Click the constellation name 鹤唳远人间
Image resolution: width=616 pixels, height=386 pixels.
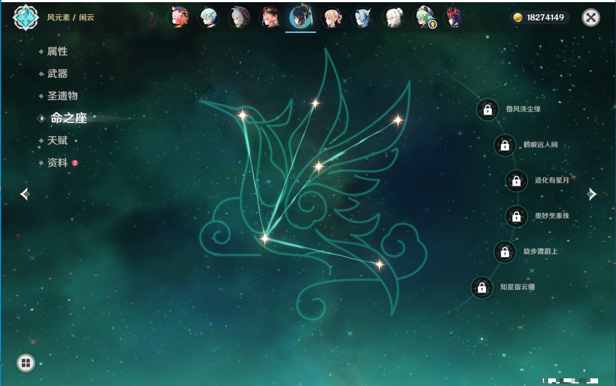[x=540, y=145]
